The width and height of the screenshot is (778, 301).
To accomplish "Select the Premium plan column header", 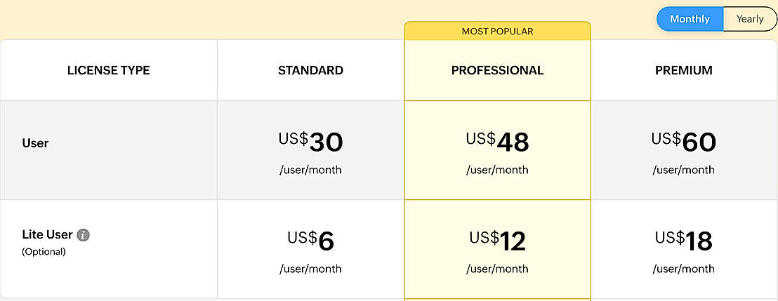I will pyautogui.click(x=683, y=70).
